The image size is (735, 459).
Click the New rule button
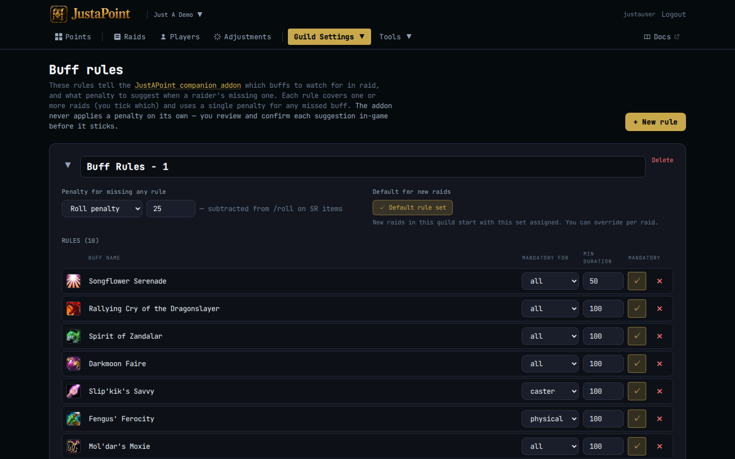tap(655, 122)
